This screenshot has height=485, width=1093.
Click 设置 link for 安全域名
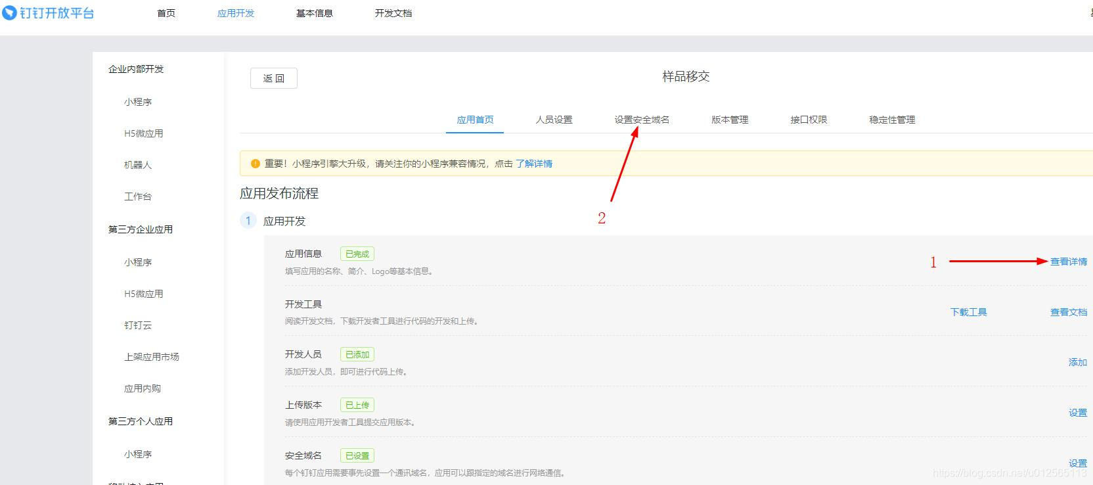(1078, 463)
